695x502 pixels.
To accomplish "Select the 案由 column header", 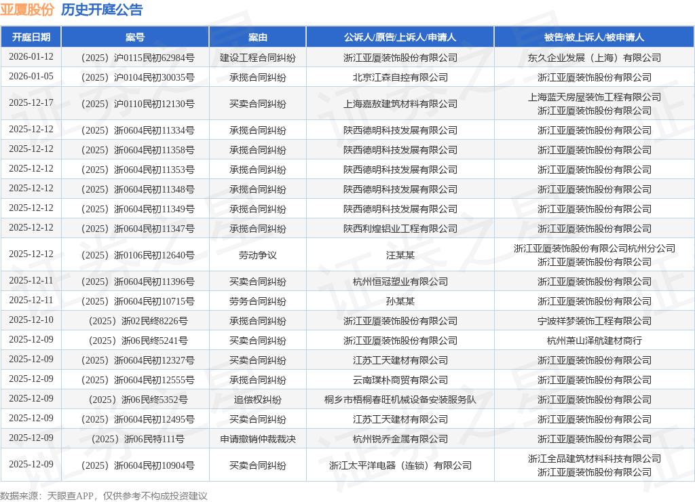I will coord(257,37).
